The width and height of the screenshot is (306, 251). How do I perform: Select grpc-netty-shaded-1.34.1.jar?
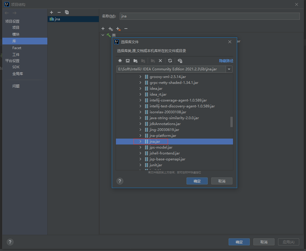(x=174, y=83)
